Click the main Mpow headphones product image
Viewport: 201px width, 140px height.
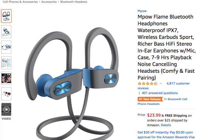[x=72, y=83]
